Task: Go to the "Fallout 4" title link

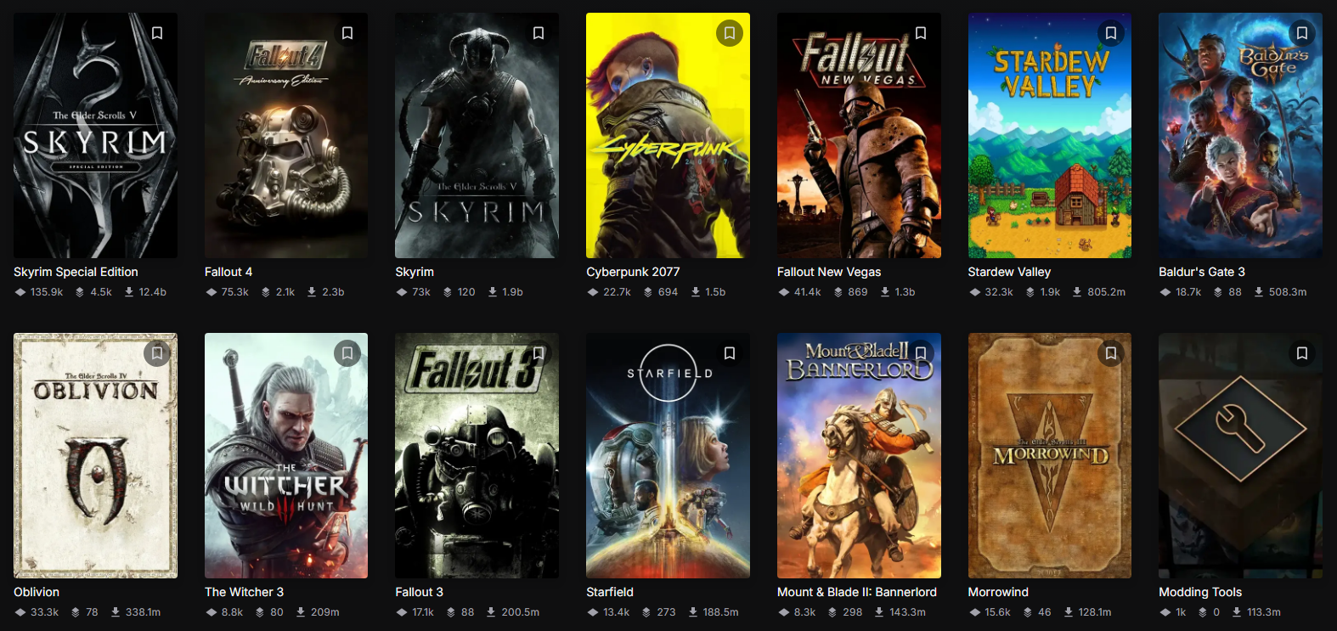Action: (x=228, y=272)
